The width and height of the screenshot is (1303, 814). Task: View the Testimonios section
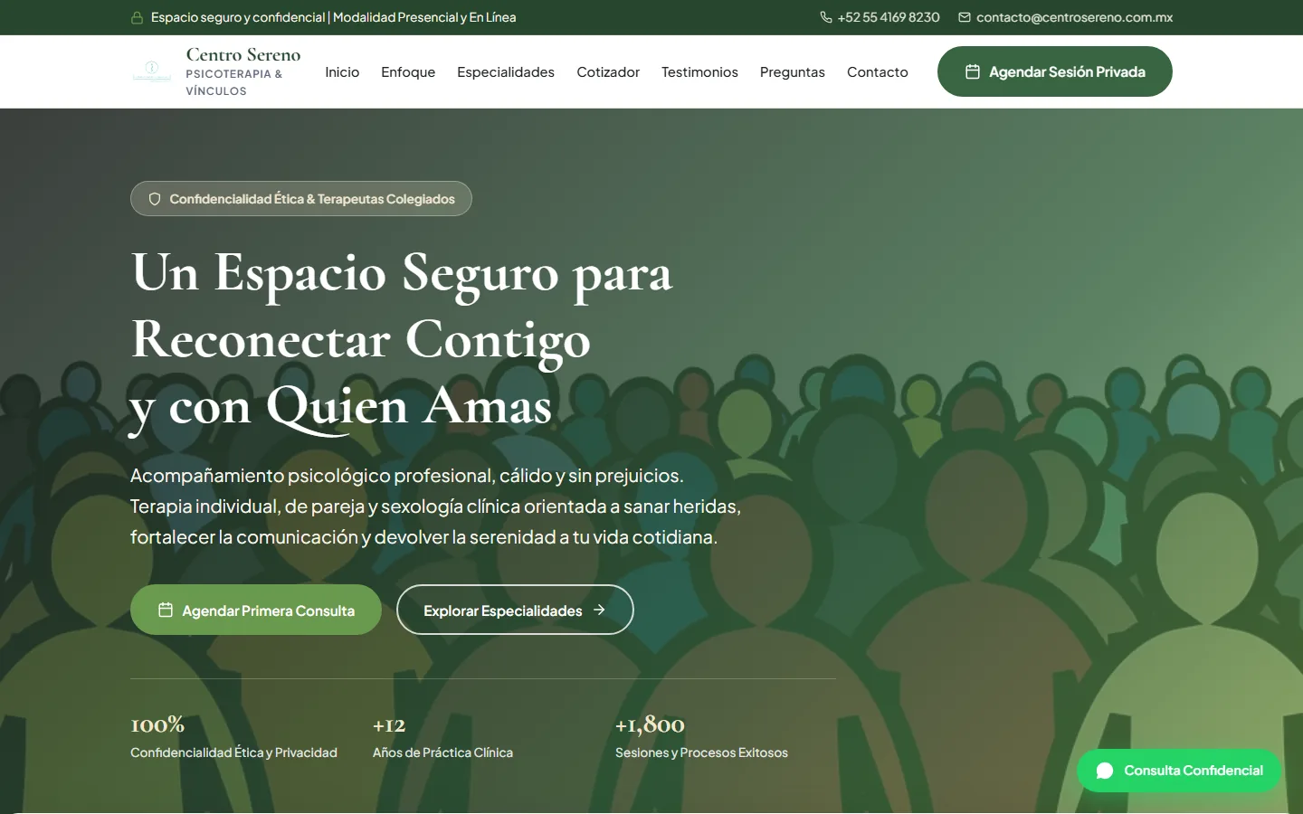(699, 71)
